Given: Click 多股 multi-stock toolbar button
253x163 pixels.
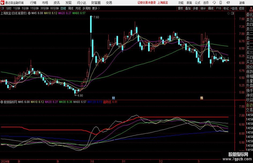Looking at the screenshot, I should [195, 8].
